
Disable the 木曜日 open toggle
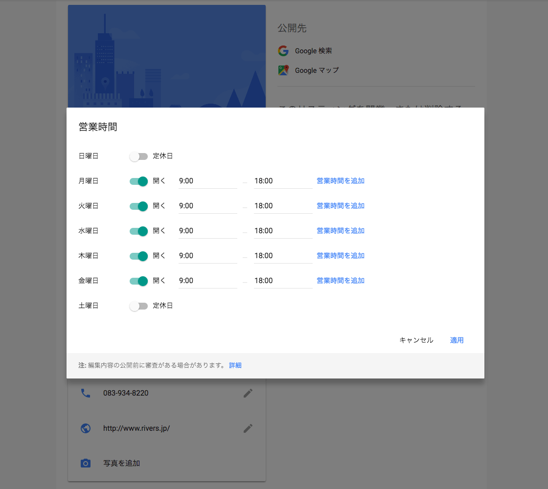(x=138, y=256)
